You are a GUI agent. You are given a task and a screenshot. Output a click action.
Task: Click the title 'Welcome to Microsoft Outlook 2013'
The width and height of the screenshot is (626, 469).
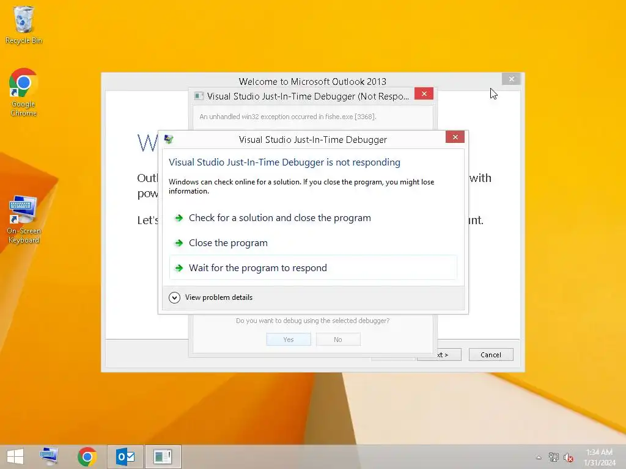click(x=312, y=81)
